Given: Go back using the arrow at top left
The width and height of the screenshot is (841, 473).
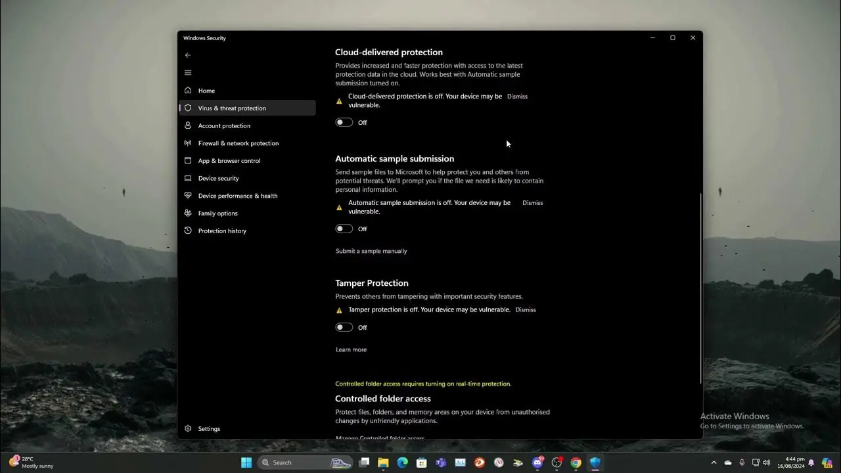Looking at the screenshot, I should pos(188,55).
